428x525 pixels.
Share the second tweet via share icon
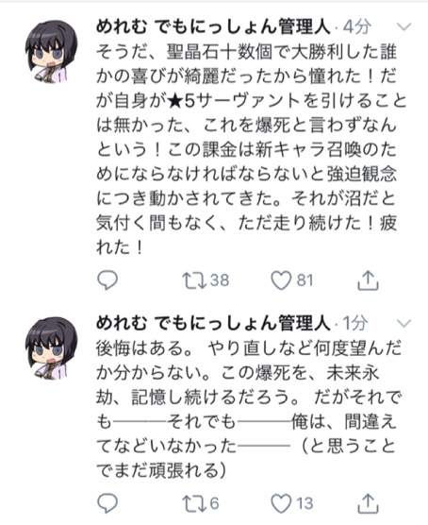[368, 503]
